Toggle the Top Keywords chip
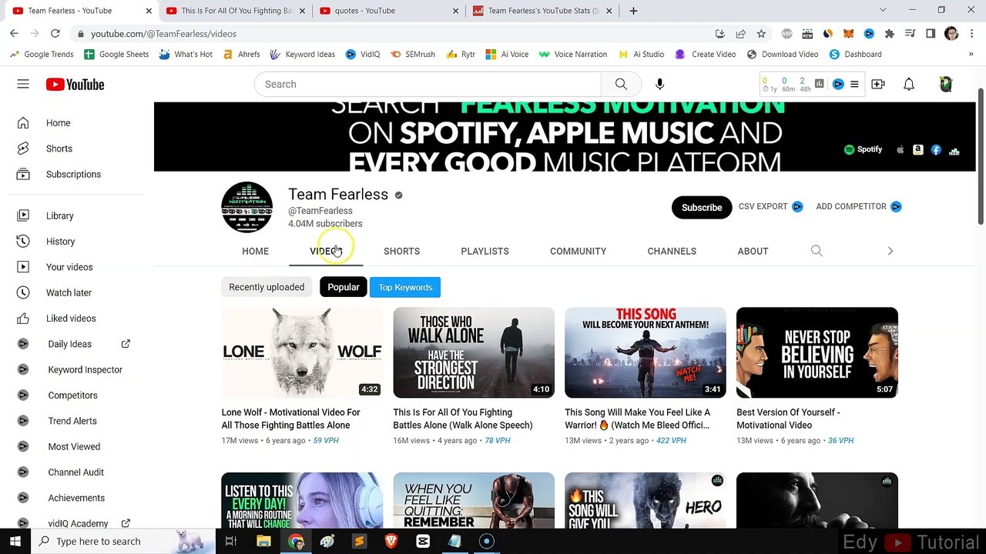The height and width of the screenshot is (554, 986). tap(405, 287)
